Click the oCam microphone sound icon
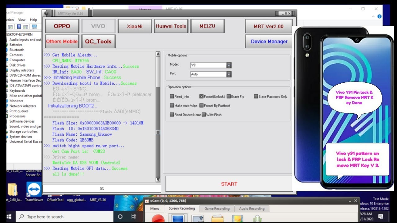Screen dimensions: 397x223 (x=257, y=219)
